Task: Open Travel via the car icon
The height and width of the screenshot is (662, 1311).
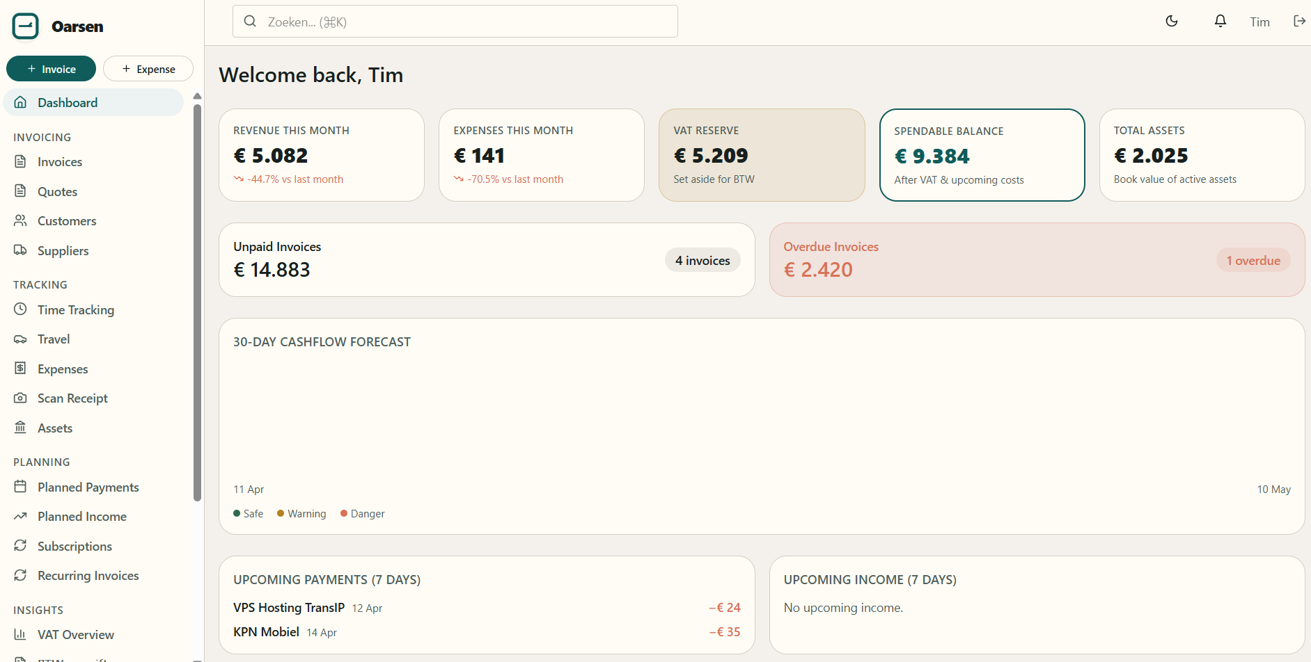Action: pyautogui.click(x=22, y=339)
